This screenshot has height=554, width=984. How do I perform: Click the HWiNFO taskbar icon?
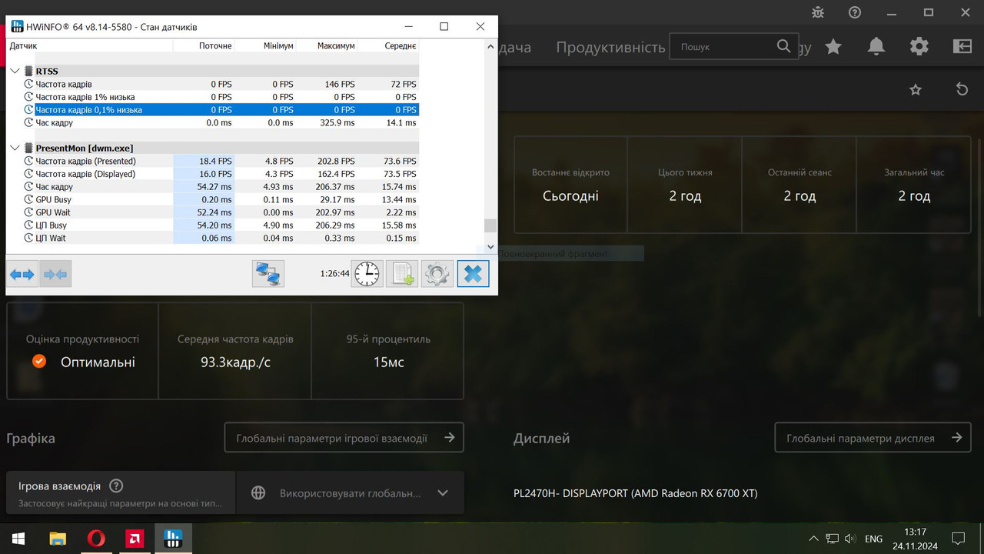point(173,538)
